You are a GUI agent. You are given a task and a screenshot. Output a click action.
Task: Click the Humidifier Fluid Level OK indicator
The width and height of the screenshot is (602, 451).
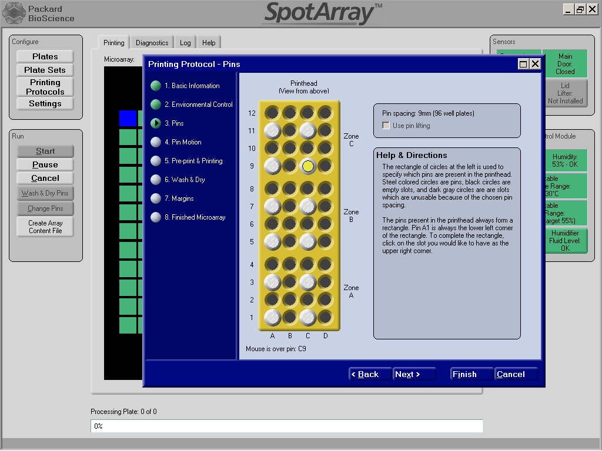[x=565, y=240]
